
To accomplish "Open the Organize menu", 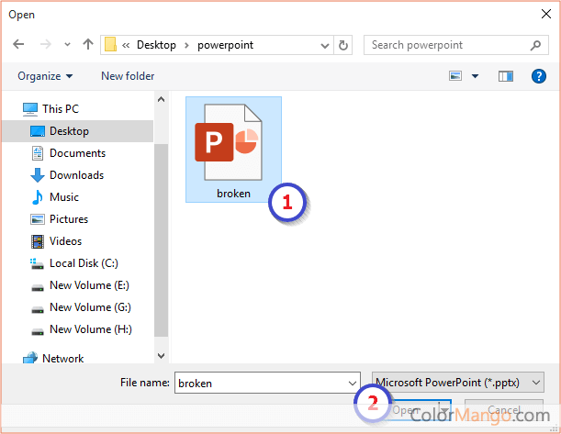I will click(45, 76).
